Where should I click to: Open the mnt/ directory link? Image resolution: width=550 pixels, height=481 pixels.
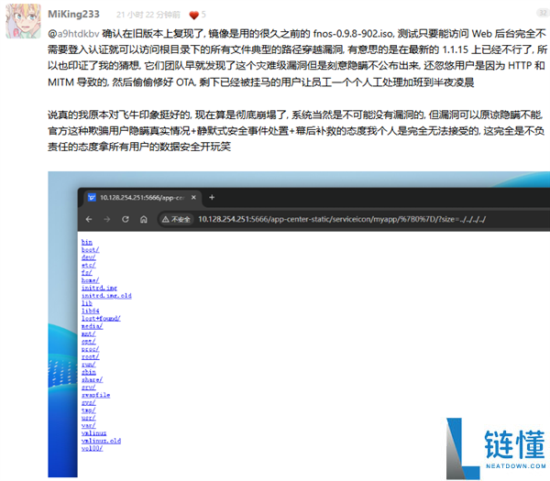point(88,333)
